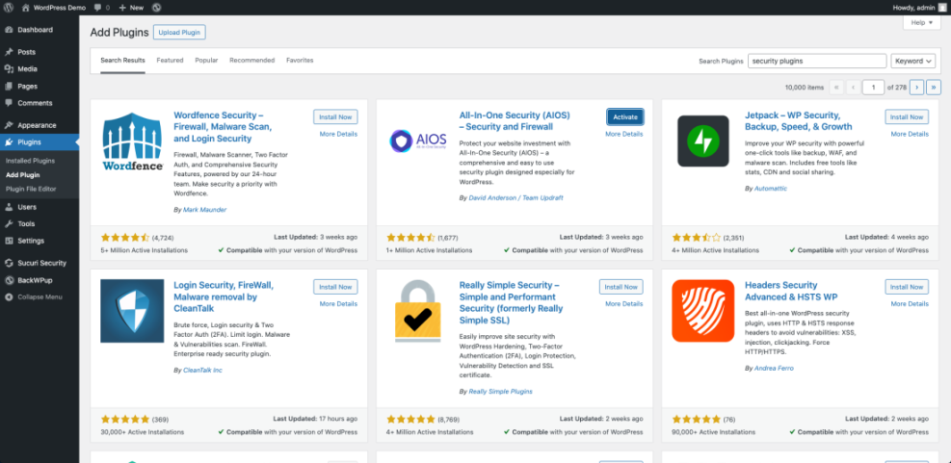This screenshot has height=463, width=951.
Task: Click the New content plus icon
Action: click(x=122, y=8)
